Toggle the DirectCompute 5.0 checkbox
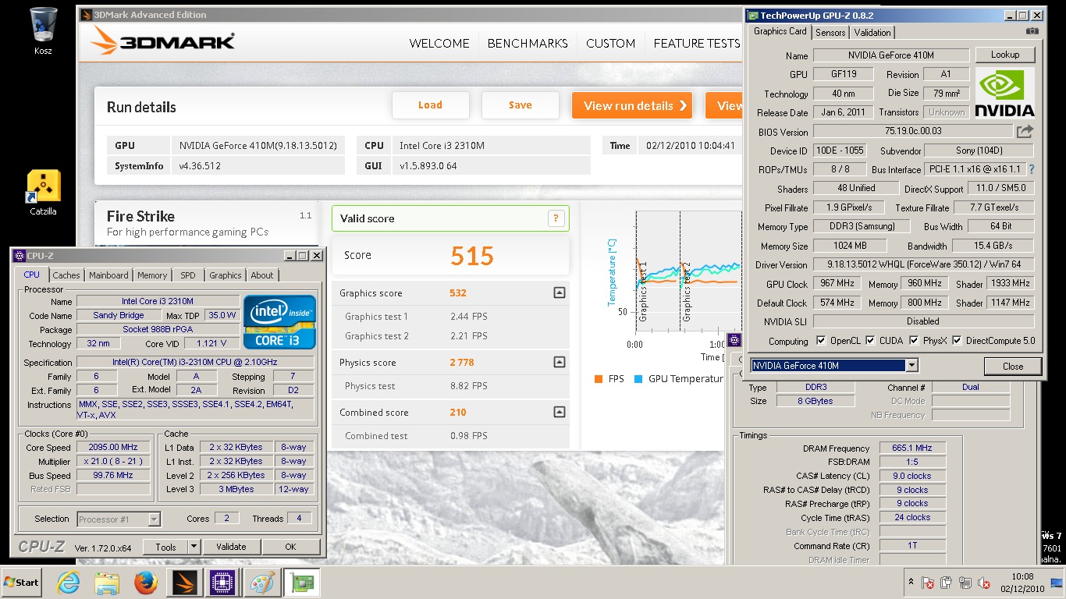The width and height of the screenshot is (1066, 599). [x=957, y=341]
